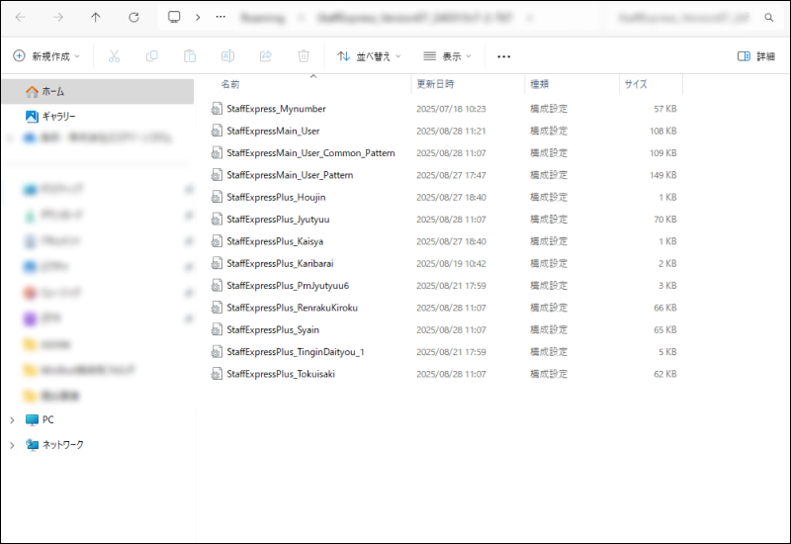Select file name StaffExpressPlus_Houjin
Image resolution: width=791 pixels, height=544 pixels.
276,197
